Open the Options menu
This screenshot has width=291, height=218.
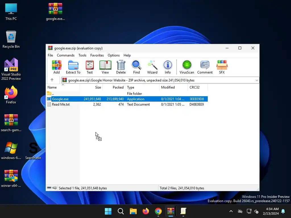[114, 55]
